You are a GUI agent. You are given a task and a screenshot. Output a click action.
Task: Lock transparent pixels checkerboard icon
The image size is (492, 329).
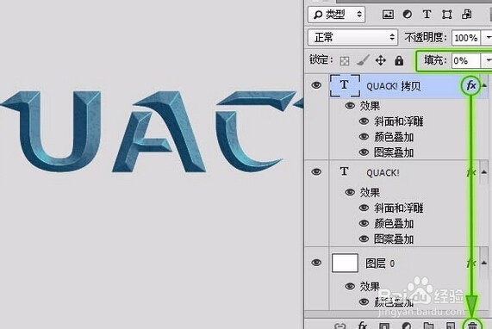345,60
